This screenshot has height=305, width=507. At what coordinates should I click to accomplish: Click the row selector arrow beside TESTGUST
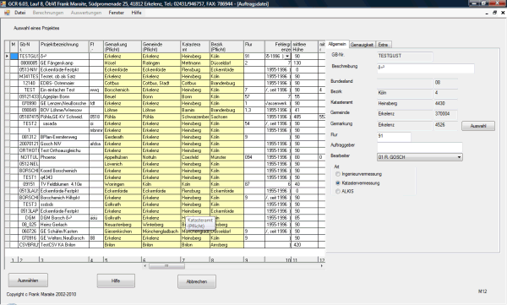click(7, 57)
